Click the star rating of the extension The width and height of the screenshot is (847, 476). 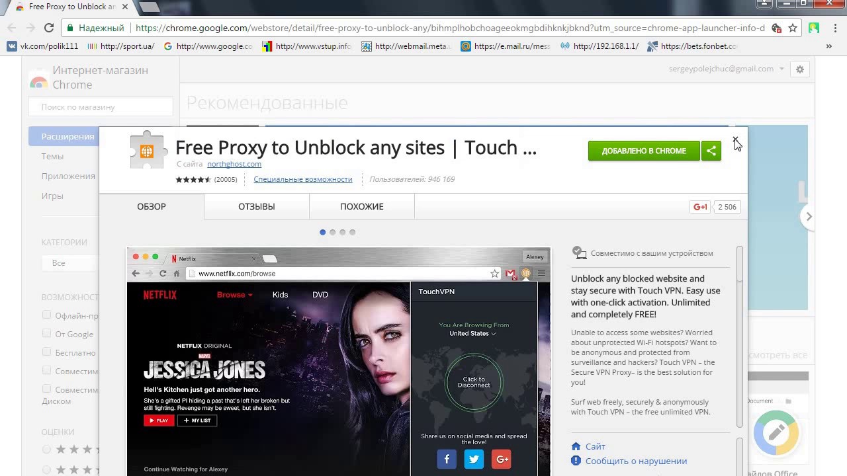(x=193, y=179)
